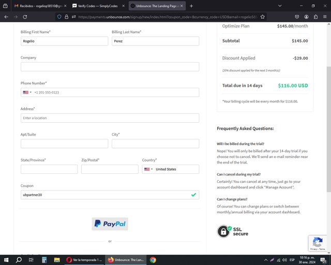Switch to Opera Ver la temporada window

84,260
